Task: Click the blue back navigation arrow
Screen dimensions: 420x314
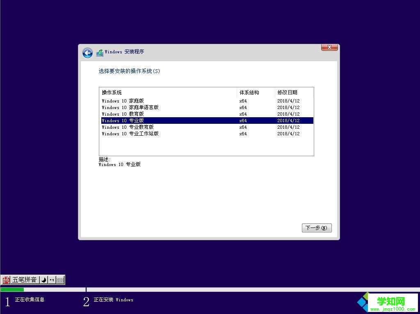Action: [x=87, y=53]
